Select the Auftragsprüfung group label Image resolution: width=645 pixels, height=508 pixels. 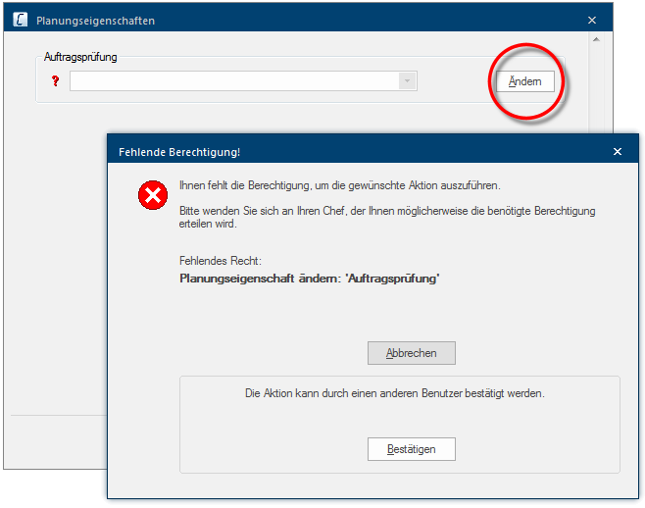point(80,58)
